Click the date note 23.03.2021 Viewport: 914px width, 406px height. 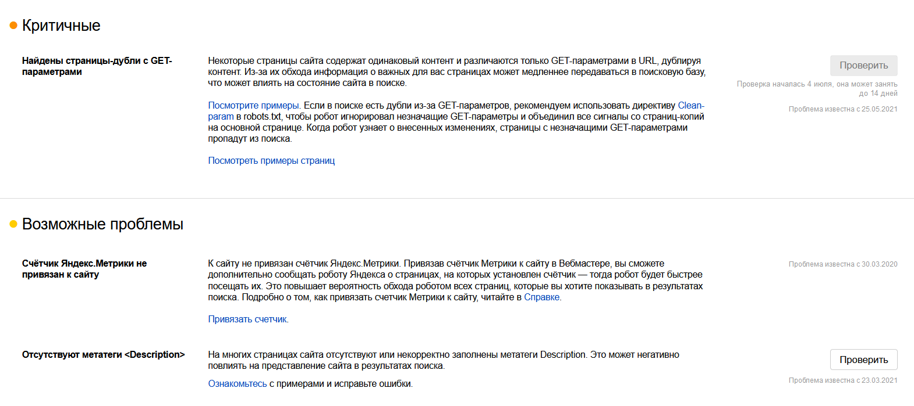[842, 380]
